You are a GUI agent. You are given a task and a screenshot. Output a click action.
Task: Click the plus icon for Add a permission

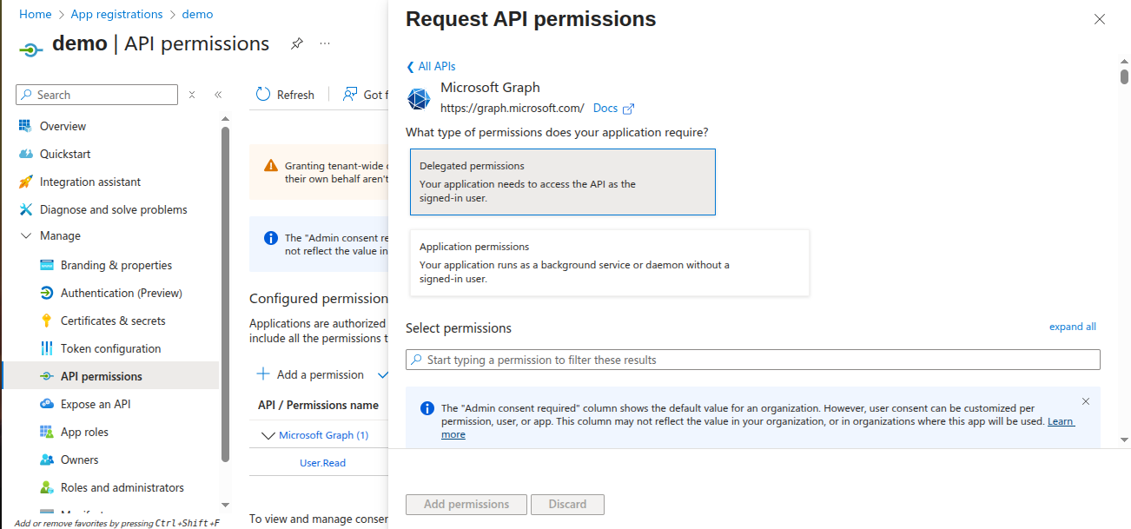pyautogui.click(x=263, y=374)
